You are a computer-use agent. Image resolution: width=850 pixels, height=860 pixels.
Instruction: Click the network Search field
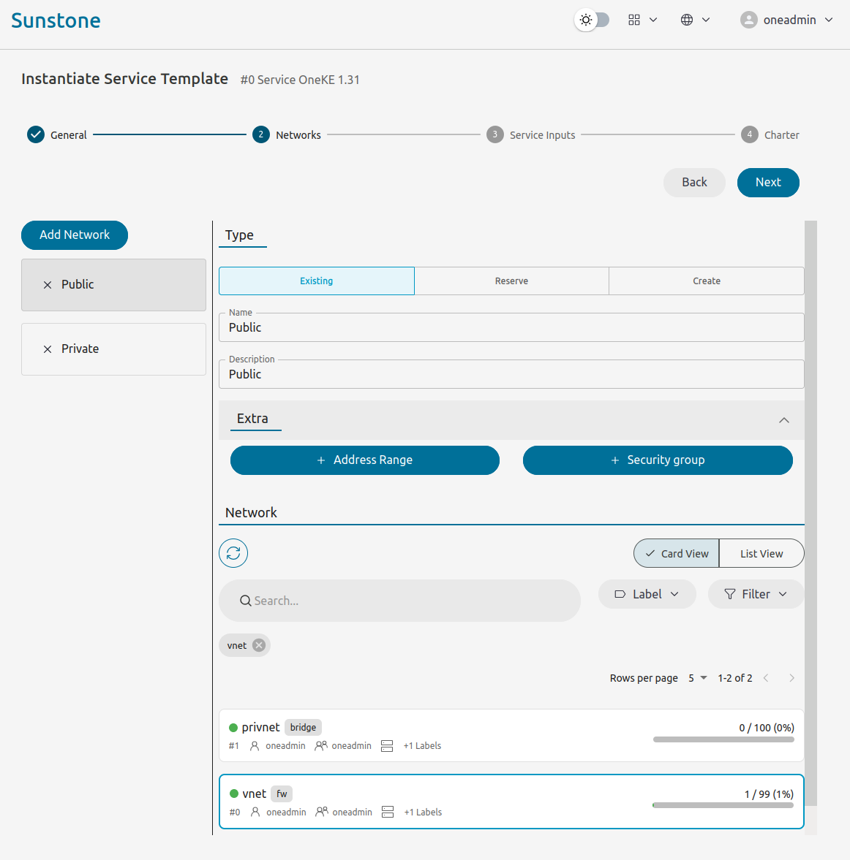click(399, 601)
